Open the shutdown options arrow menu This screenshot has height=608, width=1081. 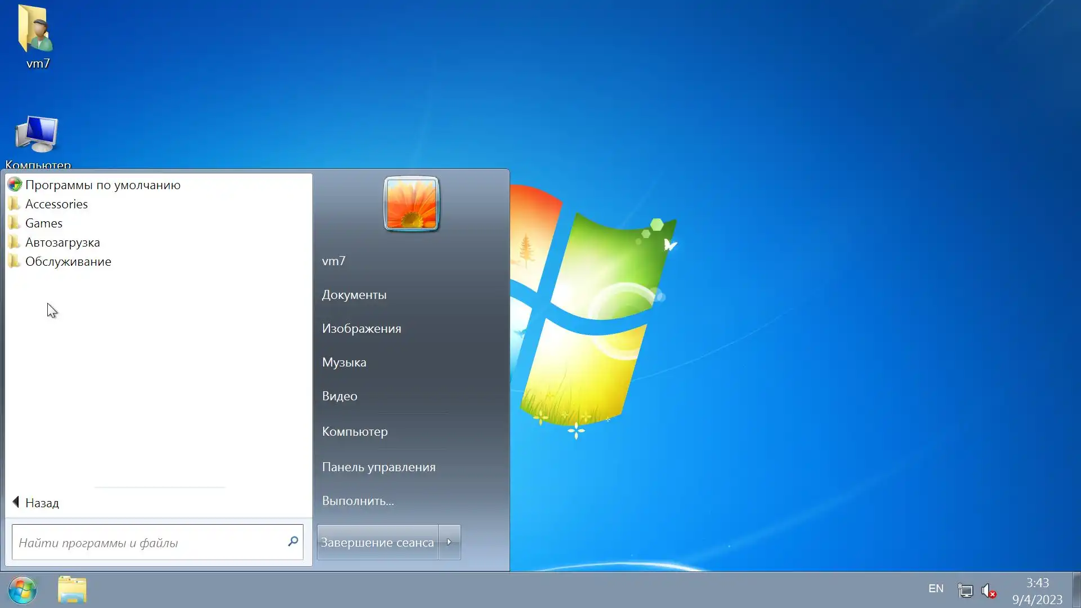click(x=449, y=542)
